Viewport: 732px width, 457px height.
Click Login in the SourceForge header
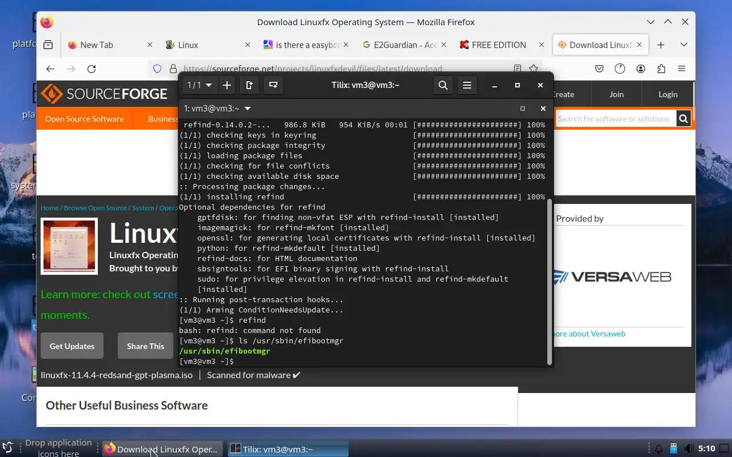point(668,94)
